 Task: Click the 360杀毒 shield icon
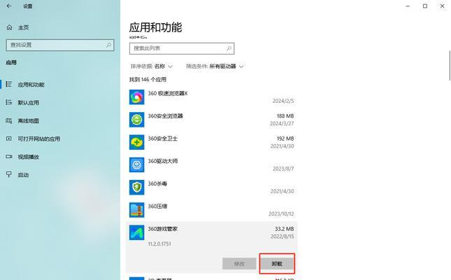pos(136,187)
